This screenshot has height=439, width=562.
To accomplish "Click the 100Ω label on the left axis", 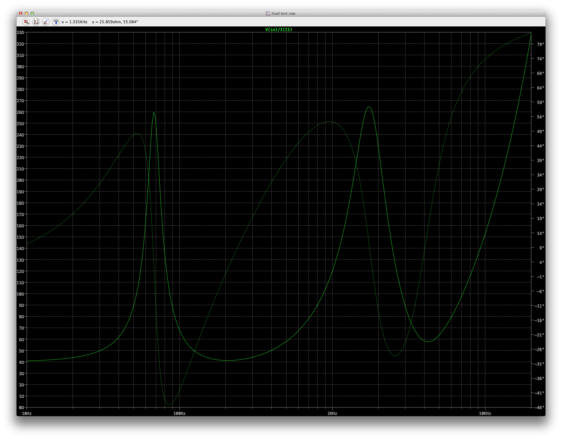I will point(20,294).
